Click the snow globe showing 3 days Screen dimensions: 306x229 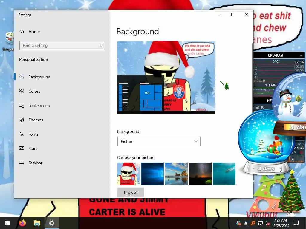266,142
